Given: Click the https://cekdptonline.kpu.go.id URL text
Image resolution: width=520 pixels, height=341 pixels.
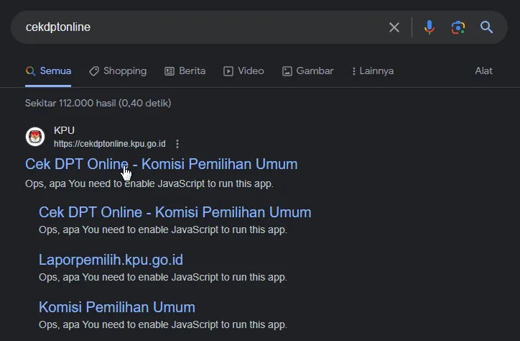Looking at the screenshot, I should pos(109,144).
